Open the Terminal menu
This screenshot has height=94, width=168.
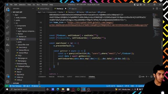44,5
